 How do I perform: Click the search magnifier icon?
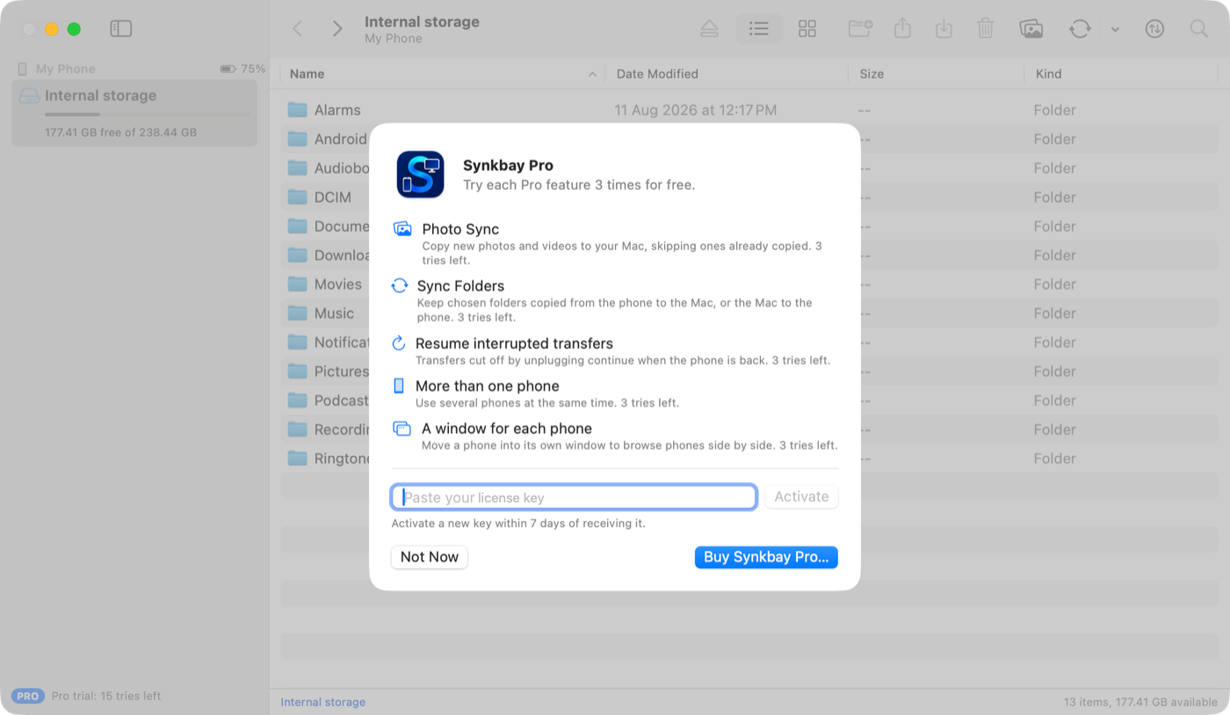coord(1198,29)
